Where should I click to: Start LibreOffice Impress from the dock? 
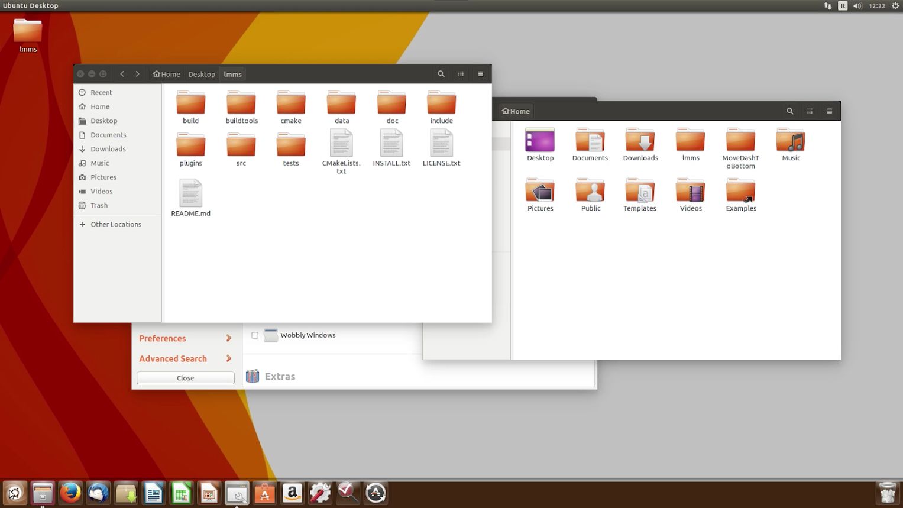[209, 493]
